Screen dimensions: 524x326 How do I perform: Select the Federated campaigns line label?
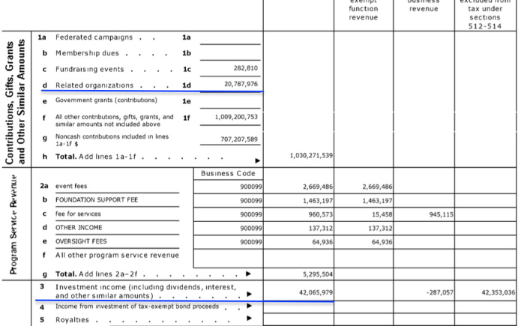pos(94,37)
